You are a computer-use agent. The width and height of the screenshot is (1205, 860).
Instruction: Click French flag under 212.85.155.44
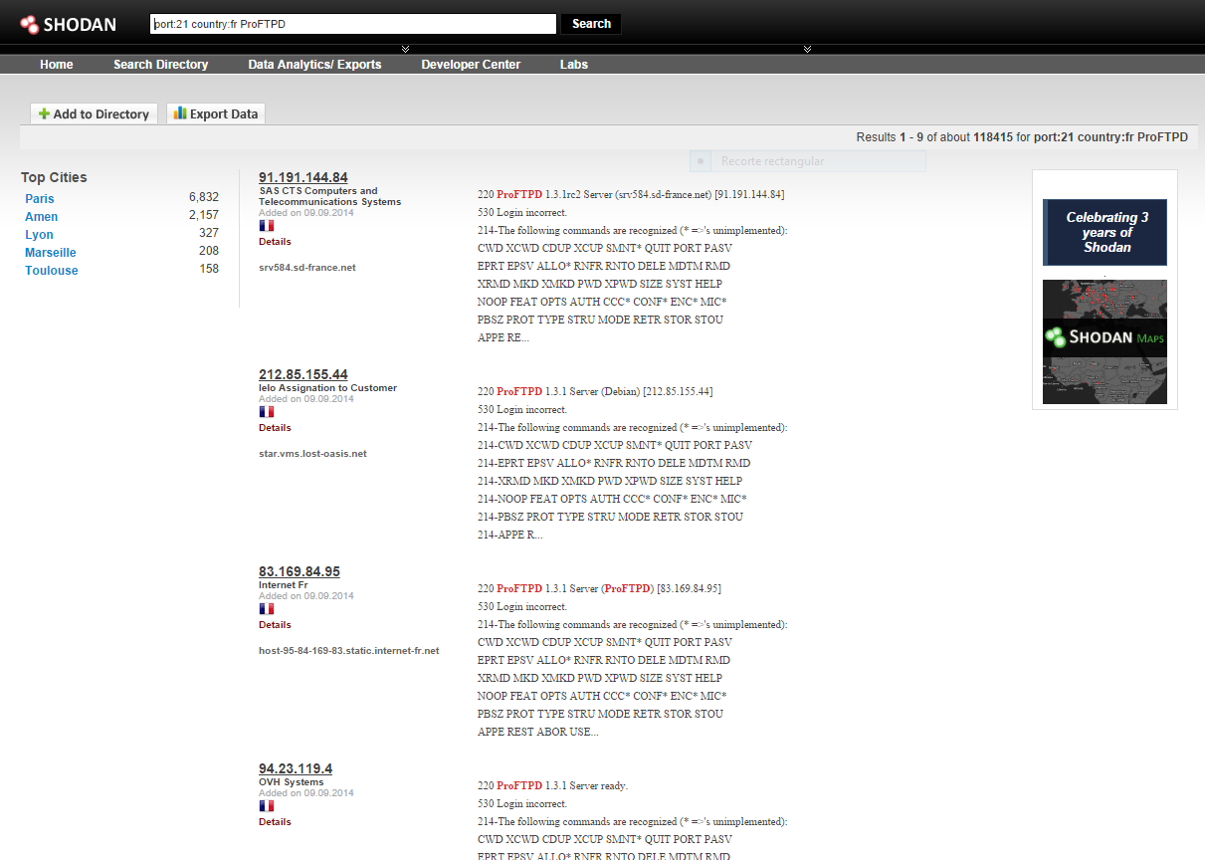[267, 411]
